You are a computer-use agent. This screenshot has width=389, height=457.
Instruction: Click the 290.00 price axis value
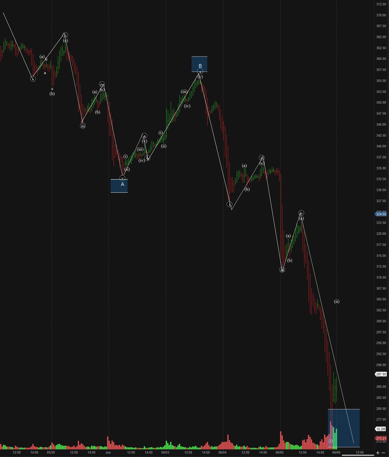pyautogui.click(x=381, y=365)
